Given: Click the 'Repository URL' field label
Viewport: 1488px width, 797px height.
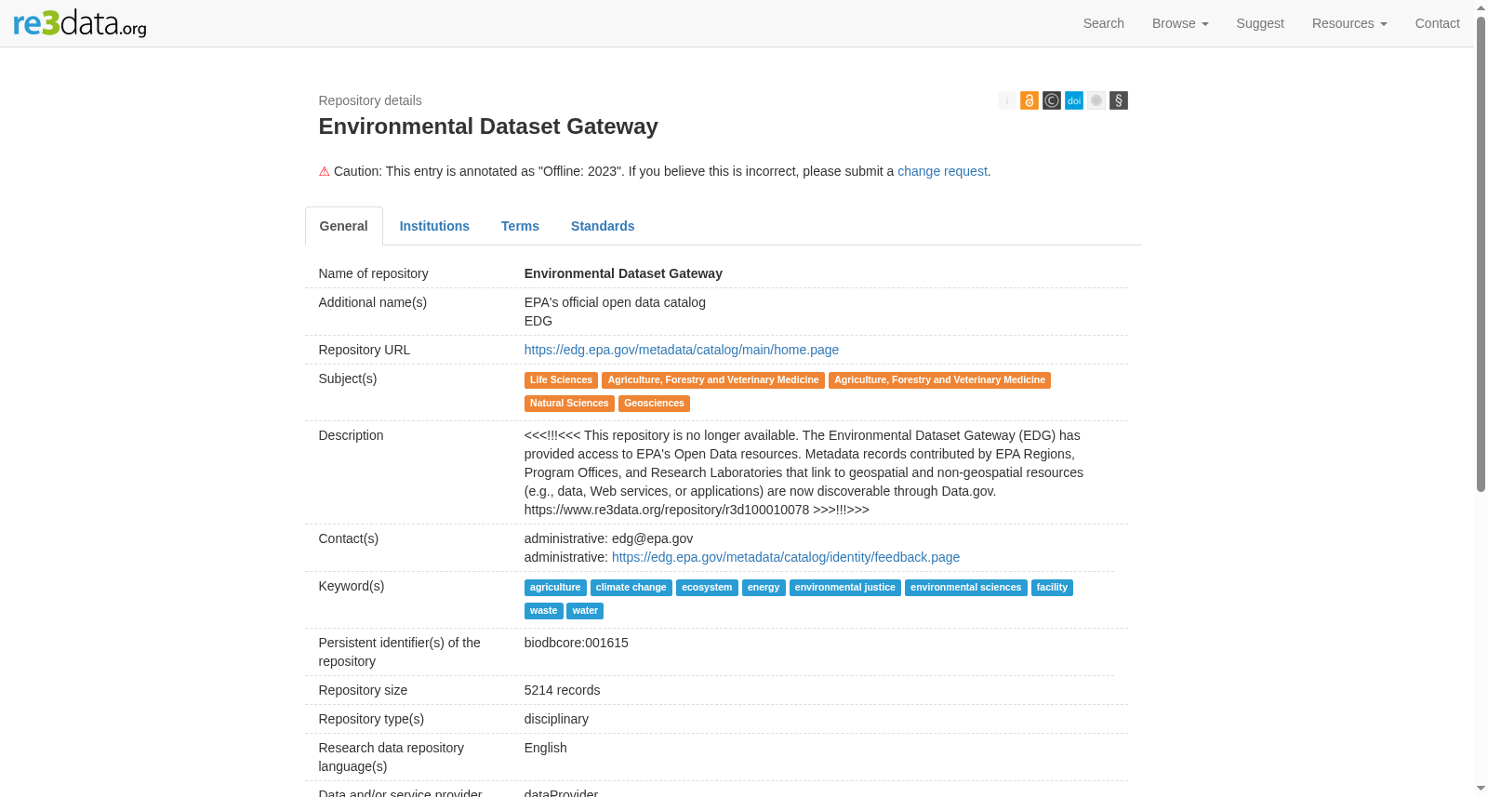Looking at the screenshot, I should click(365, 350).
